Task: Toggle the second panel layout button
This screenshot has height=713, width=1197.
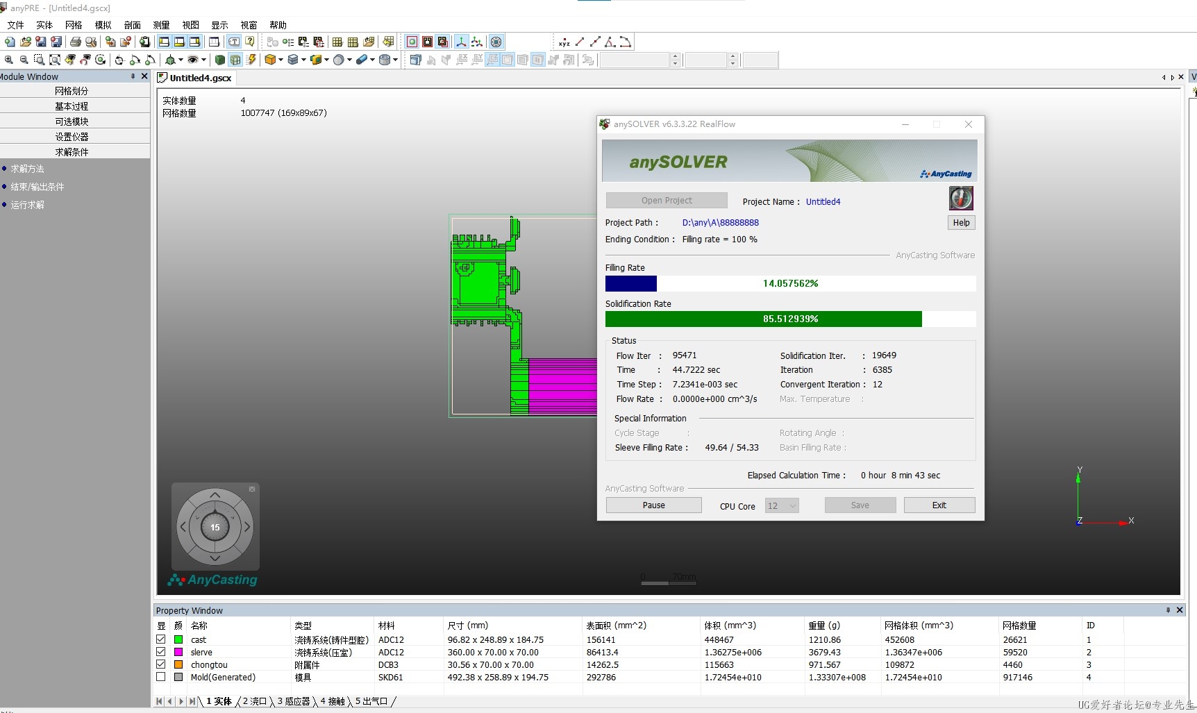Action: click(179, 42)
